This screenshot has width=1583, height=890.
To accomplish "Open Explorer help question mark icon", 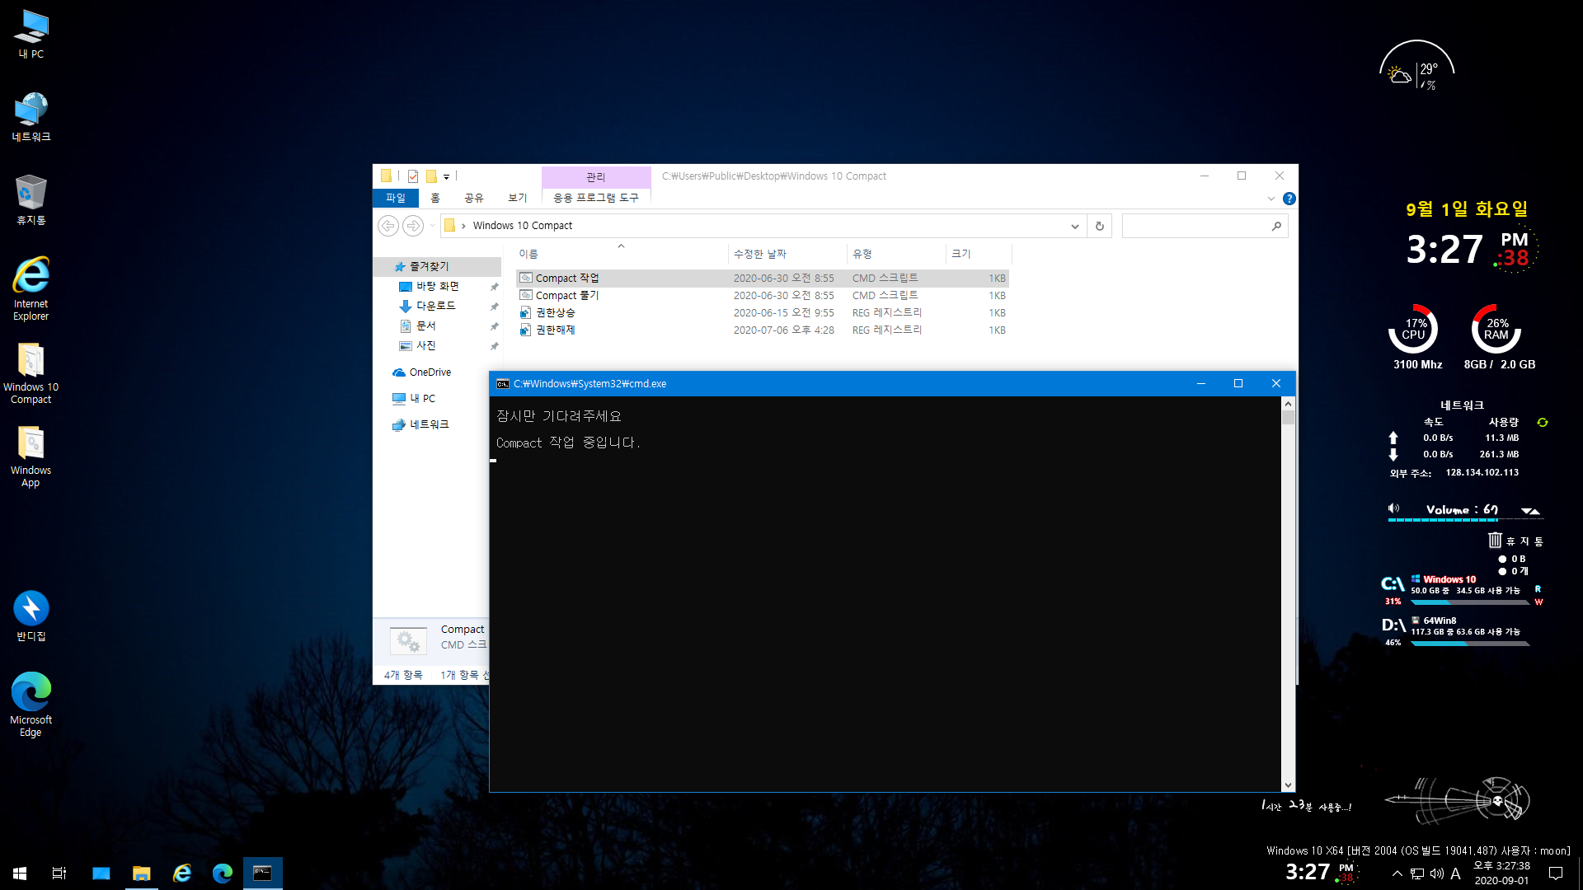I will point(1289,199).
